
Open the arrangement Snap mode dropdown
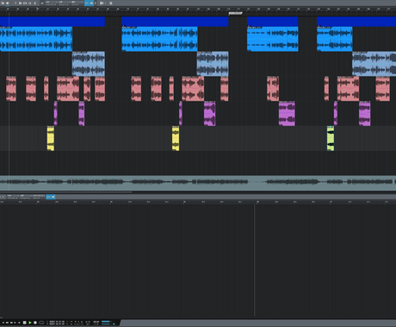click(77, 2)
